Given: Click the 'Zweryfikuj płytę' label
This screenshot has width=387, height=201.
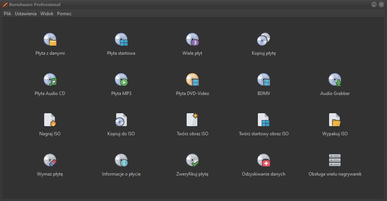Looking at the screenshot, I should pos(192,174).
